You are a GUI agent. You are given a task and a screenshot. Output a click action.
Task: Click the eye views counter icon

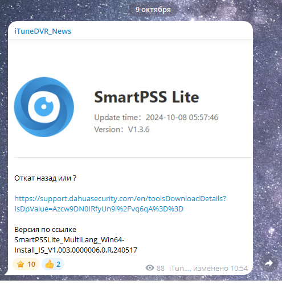150,268
